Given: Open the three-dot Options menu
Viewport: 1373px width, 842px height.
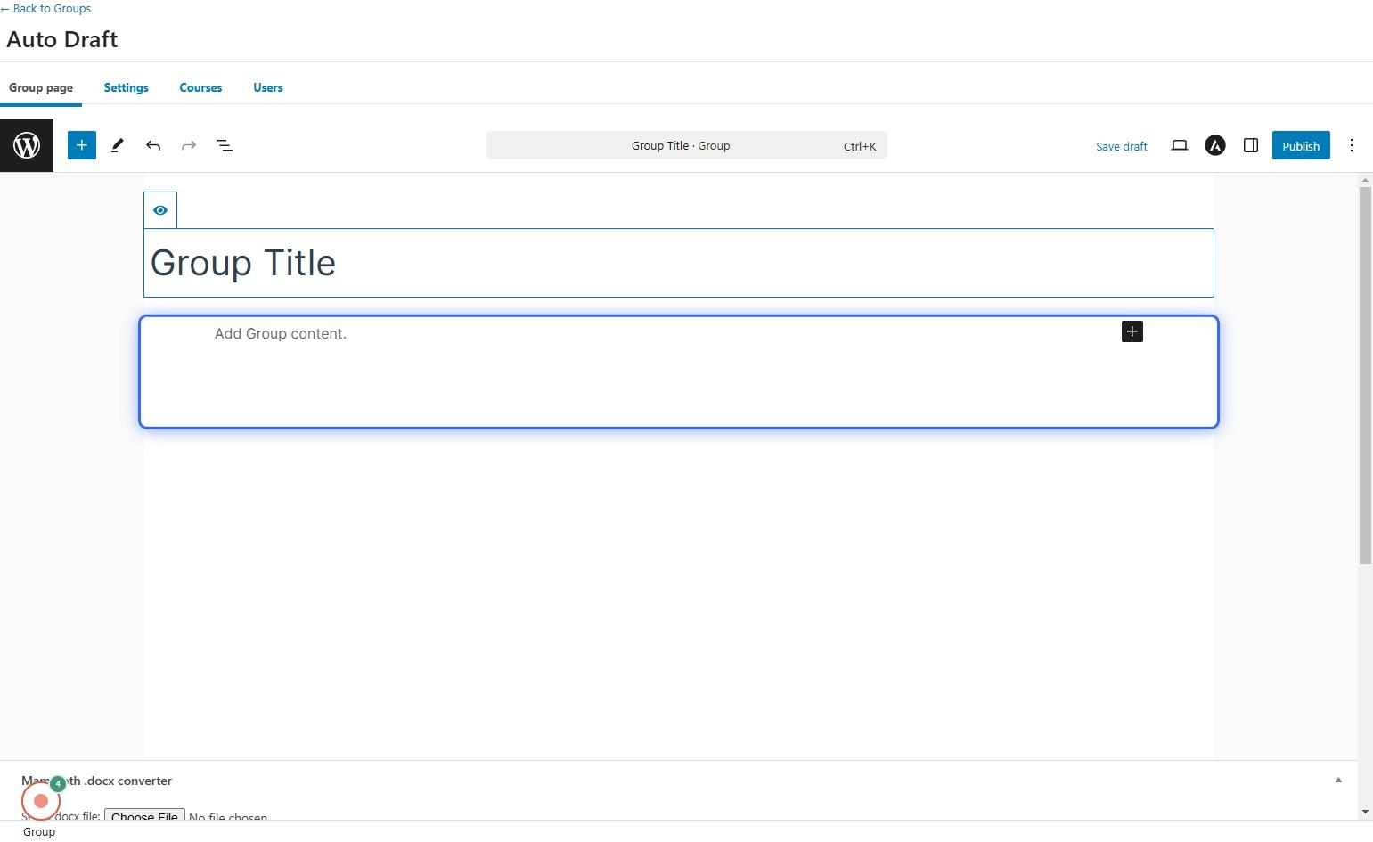Looking at the screenshot, I should (1351, 145).
